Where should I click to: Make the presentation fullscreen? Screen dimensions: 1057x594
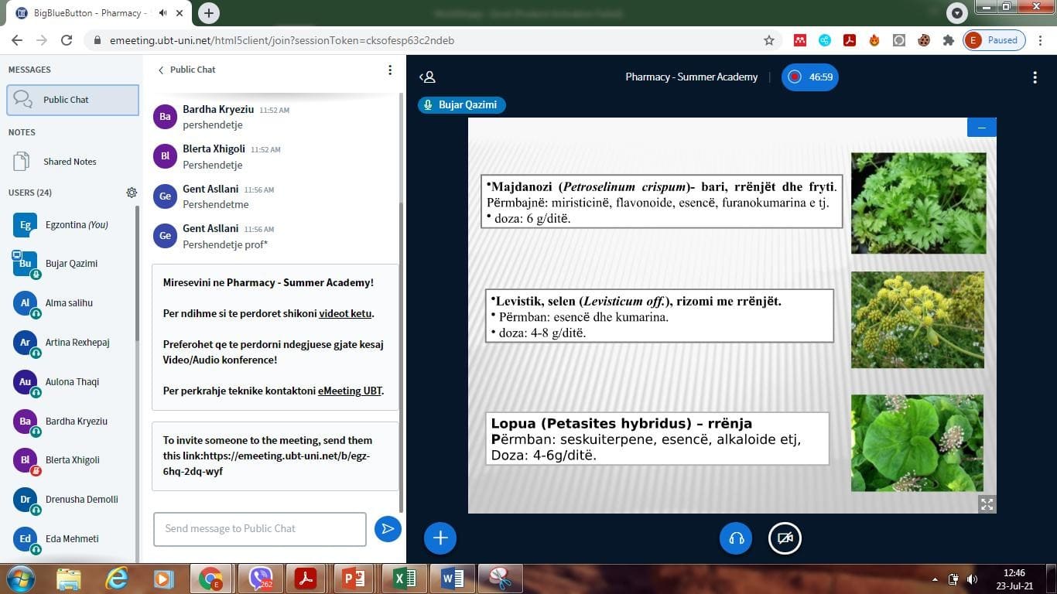pos(987,504)
